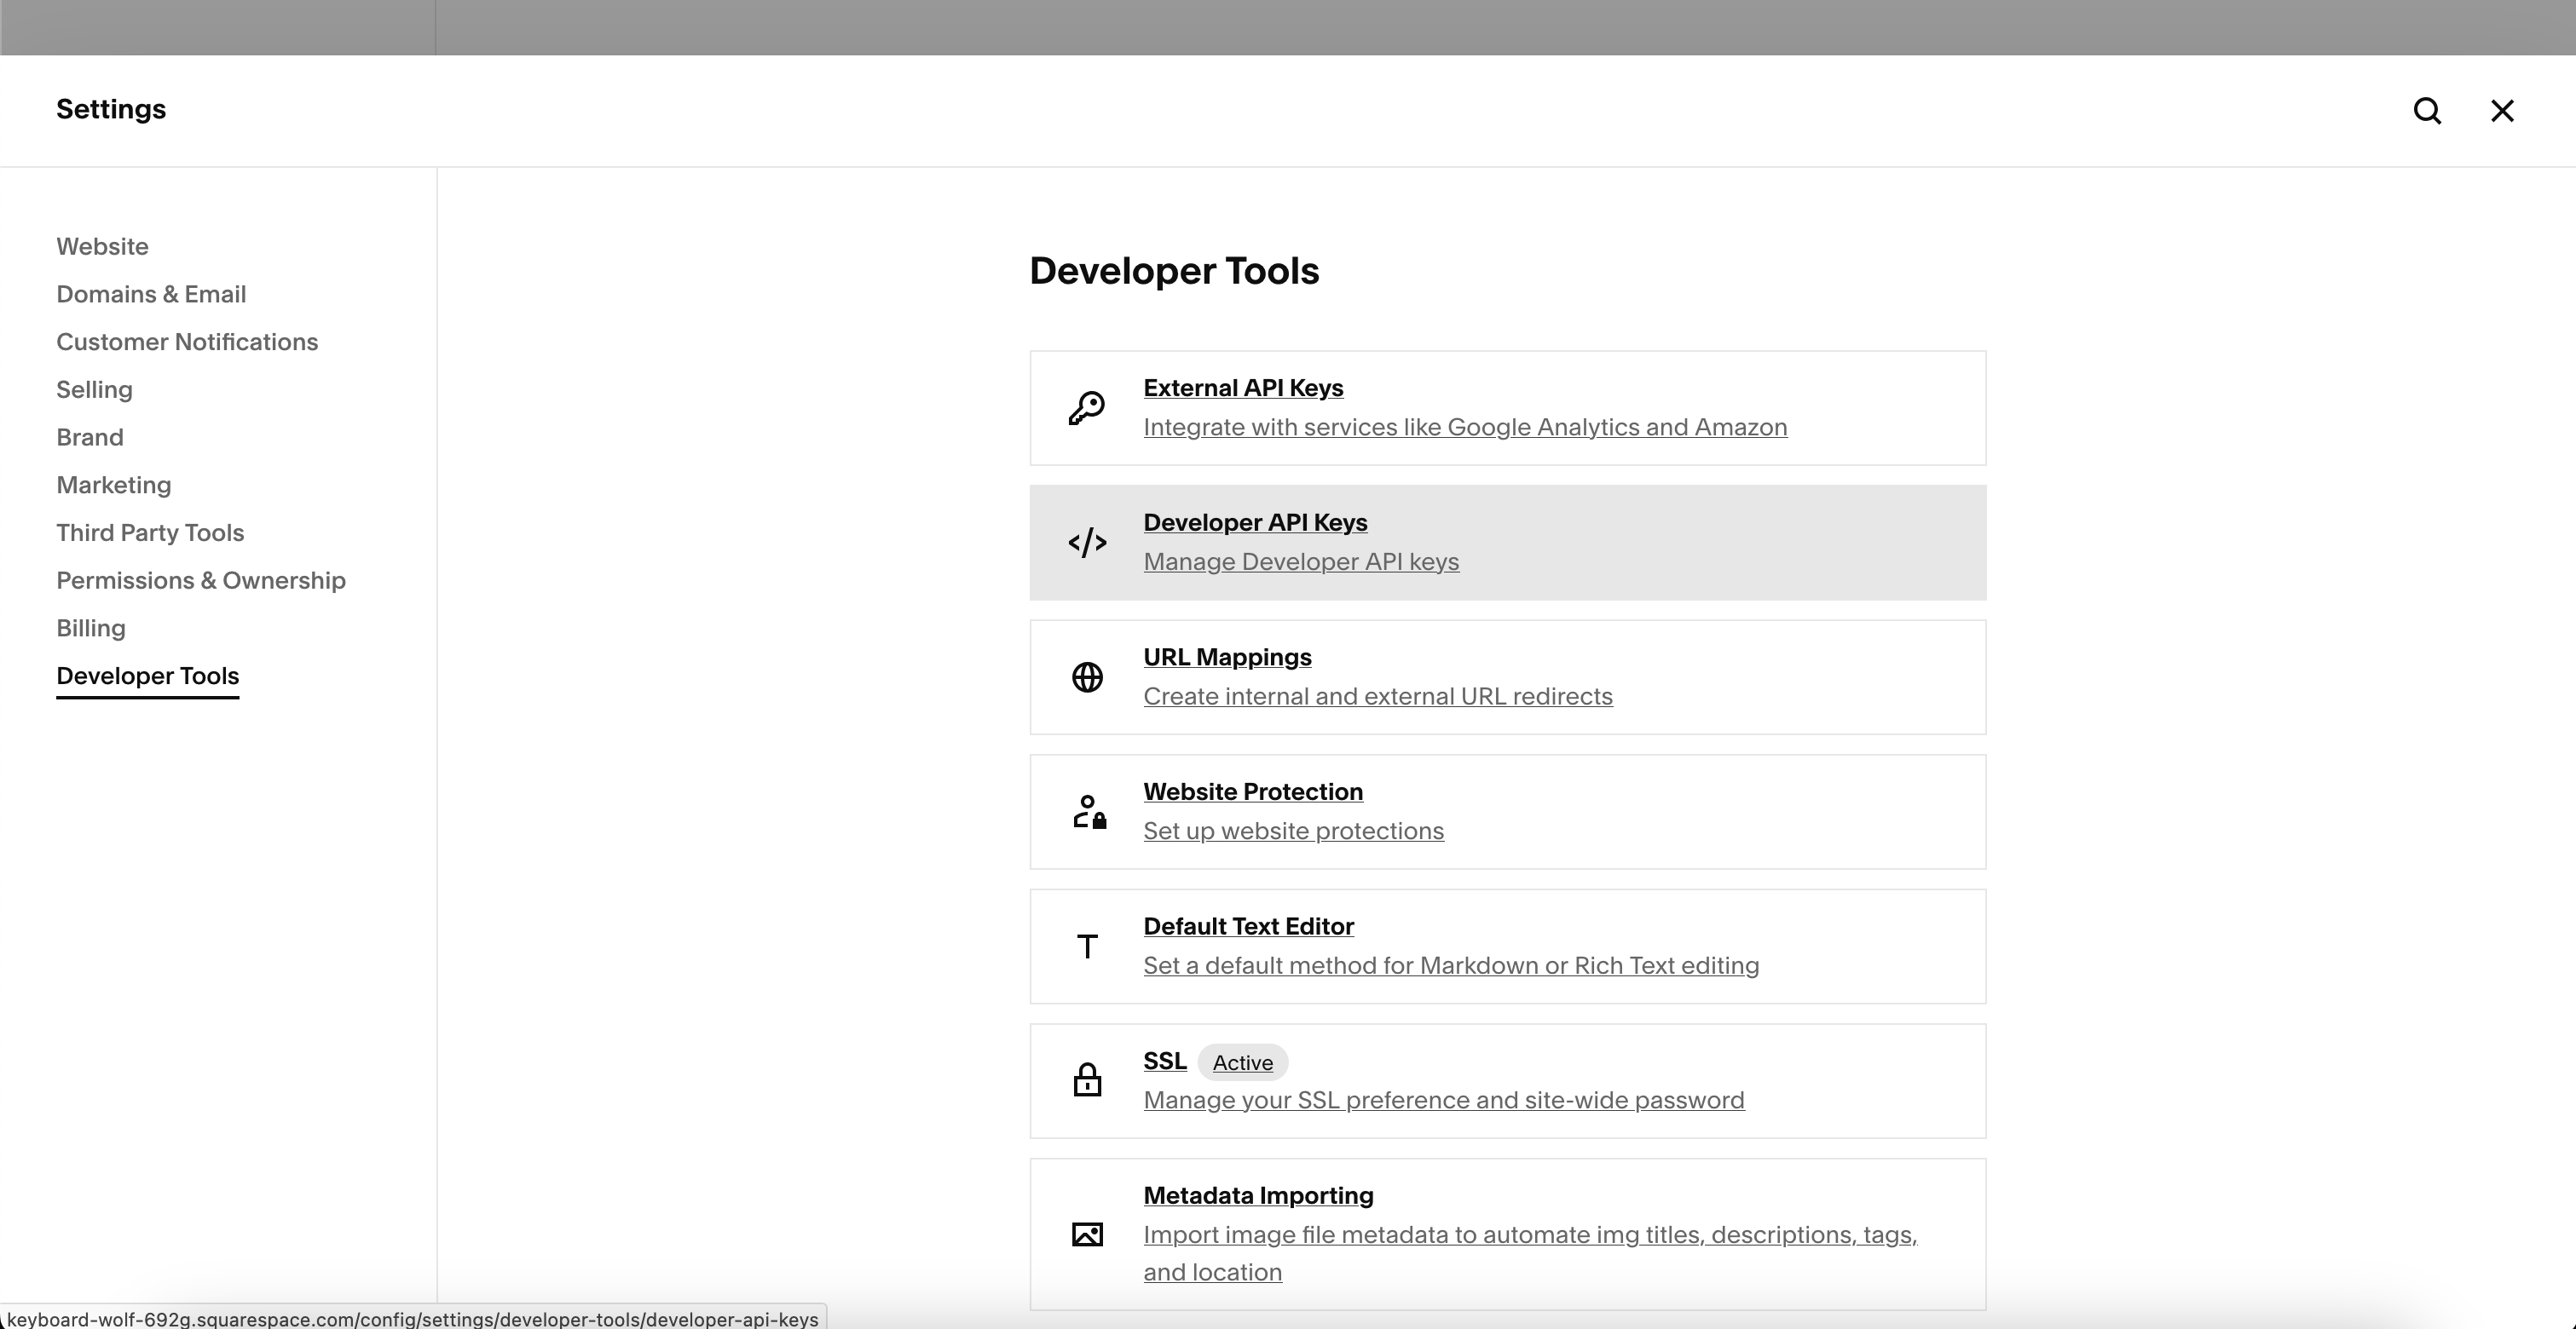Open Brand settings
The height and width of the screenshot is (1329, 2576).
pyautogui.click(x=90, y=438)
